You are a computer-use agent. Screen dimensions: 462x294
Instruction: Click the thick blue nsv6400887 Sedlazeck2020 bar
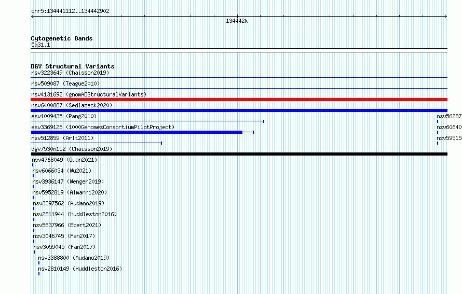[239, 110]
